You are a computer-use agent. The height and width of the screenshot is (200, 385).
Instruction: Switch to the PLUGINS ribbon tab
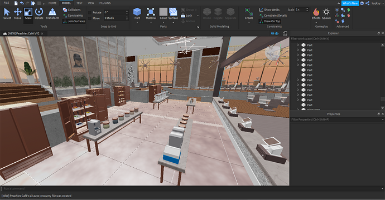pos(105,3)
